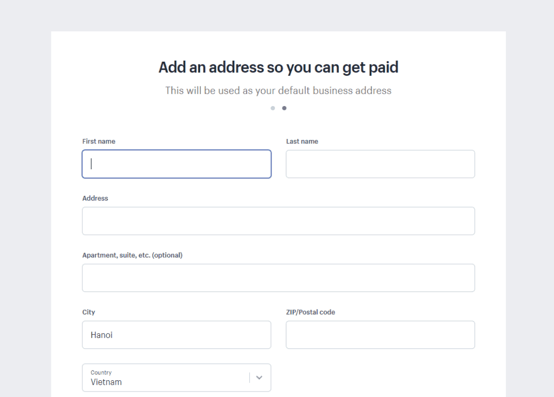The image size is (554, 397).
Task: Select the Address input field
Action: [x=279, y=221]
